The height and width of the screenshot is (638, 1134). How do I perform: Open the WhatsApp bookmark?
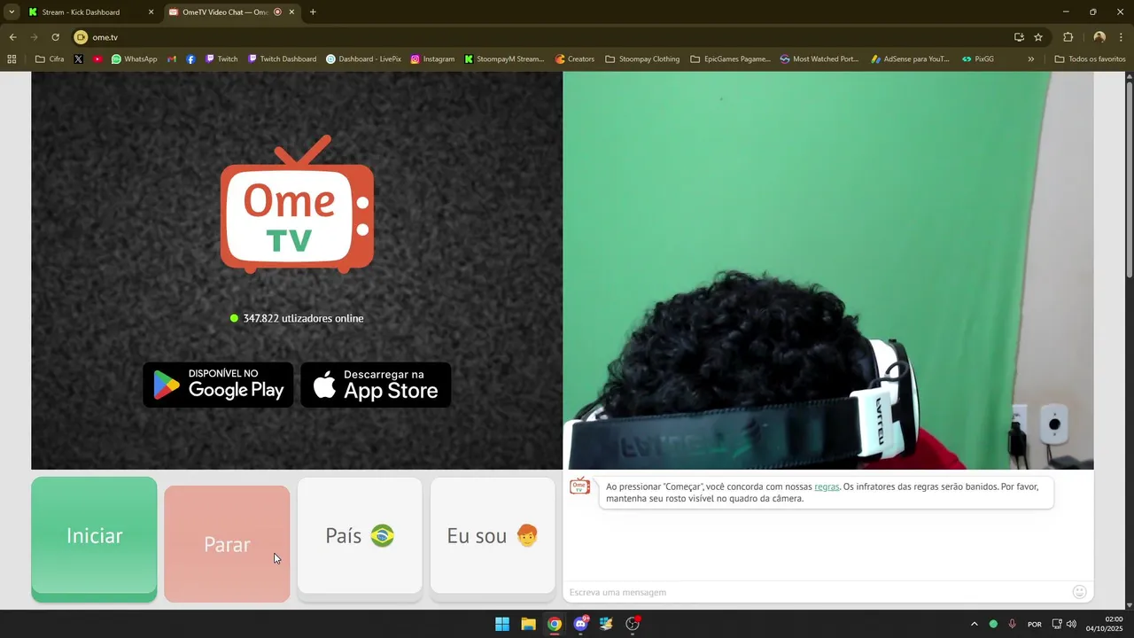134,59
